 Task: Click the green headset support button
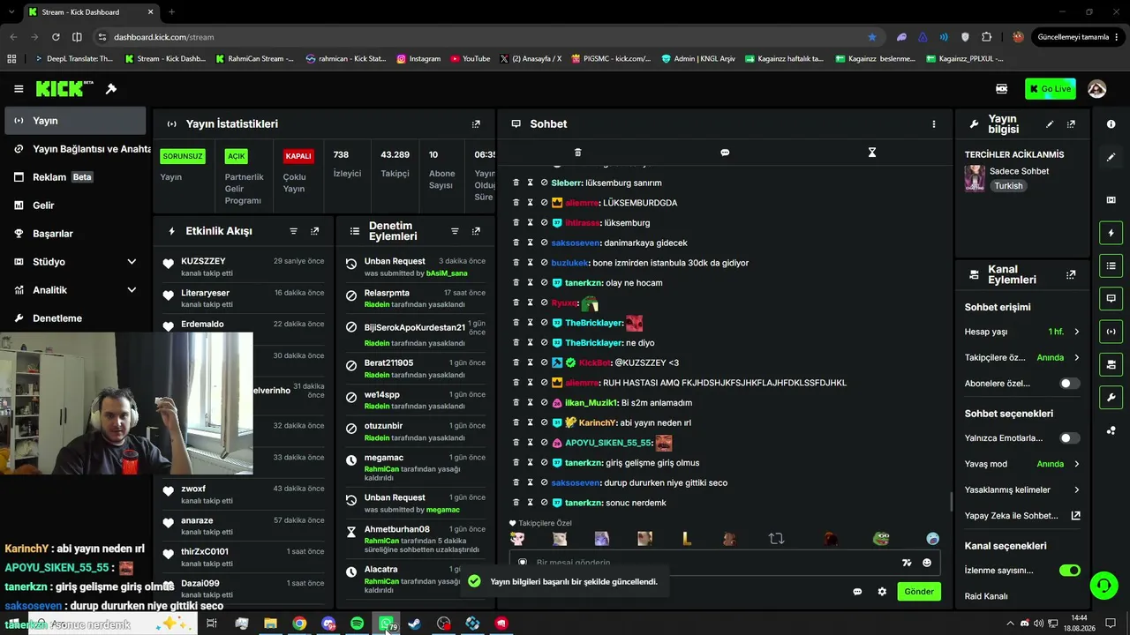click(x=1103, y=586)
